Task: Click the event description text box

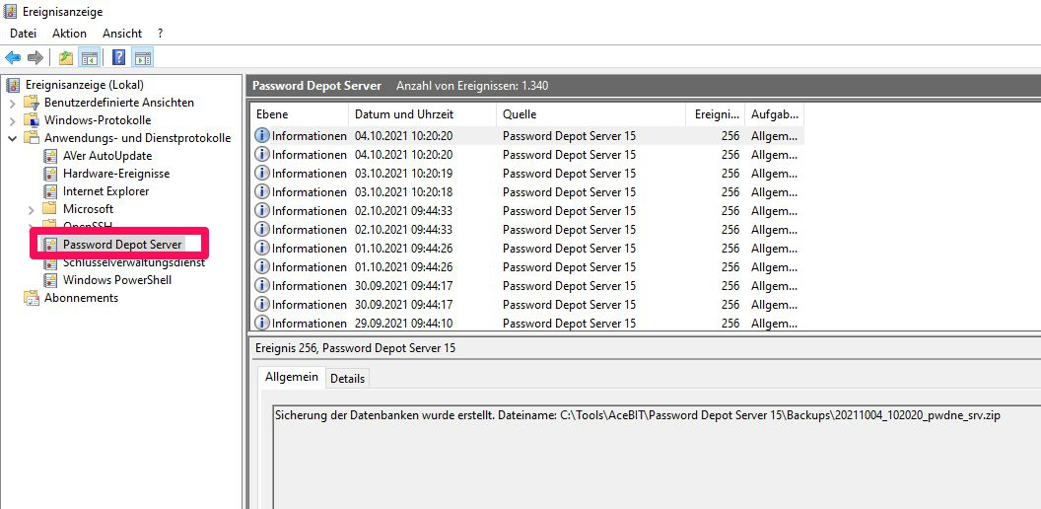Action: tap(657, 456)
